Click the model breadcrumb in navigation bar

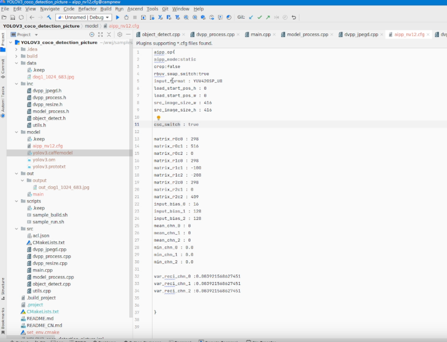tap(91, 26)
